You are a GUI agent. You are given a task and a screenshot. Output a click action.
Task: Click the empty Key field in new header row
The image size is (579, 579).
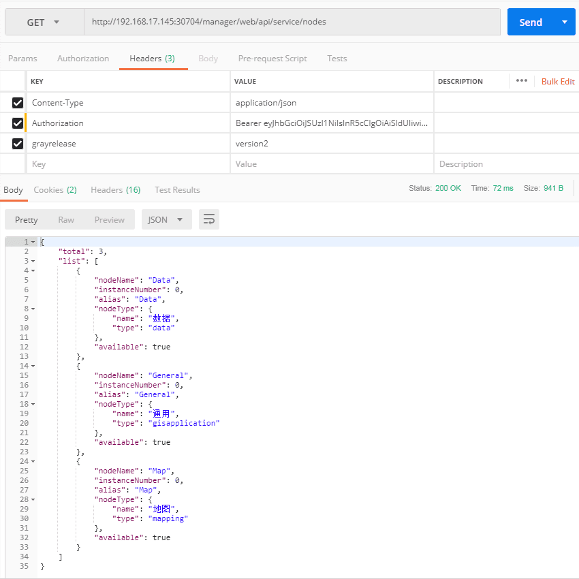click(127, 164)
